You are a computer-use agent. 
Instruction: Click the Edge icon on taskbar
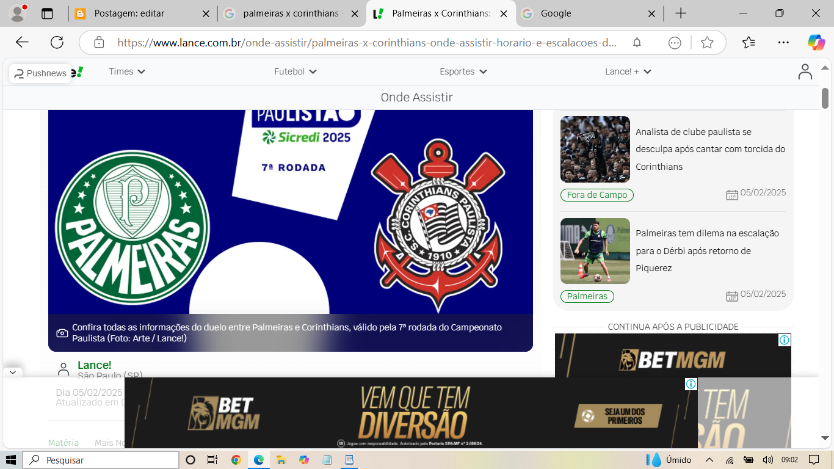pos(259,460)
